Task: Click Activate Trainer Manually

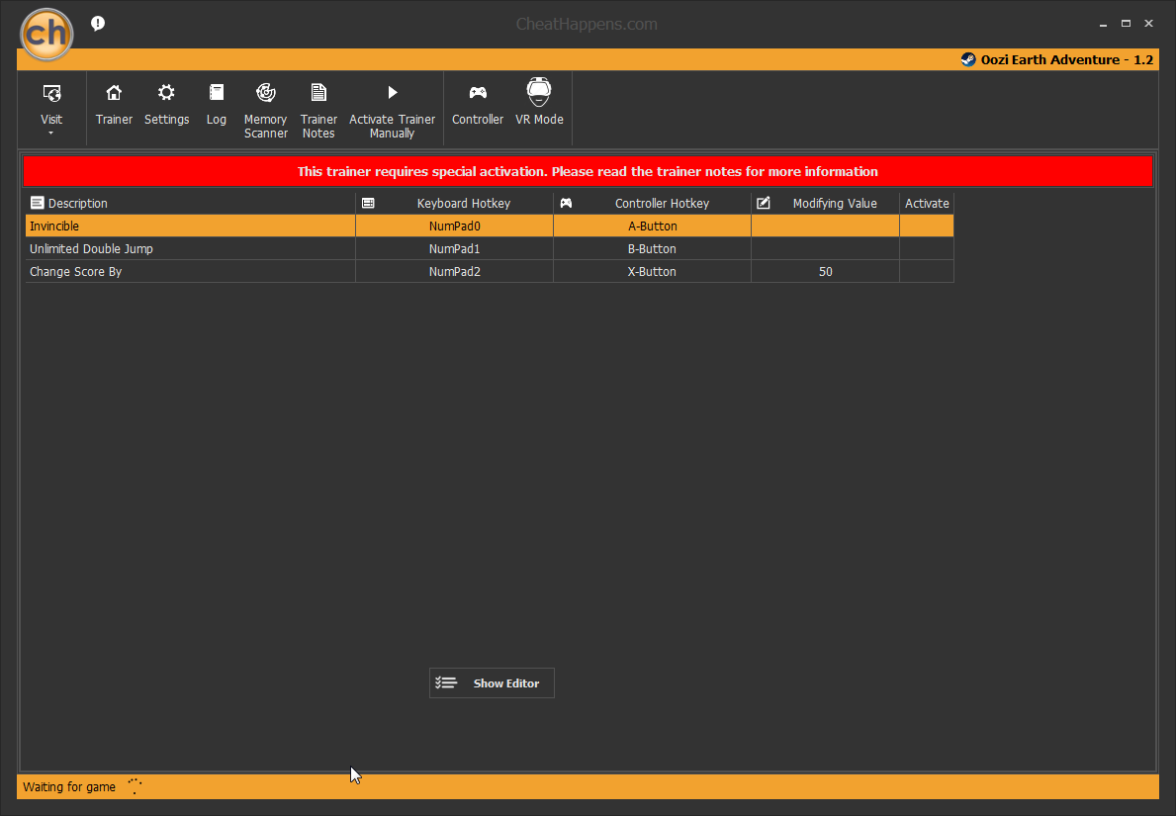Action: [x=393, y=110]
